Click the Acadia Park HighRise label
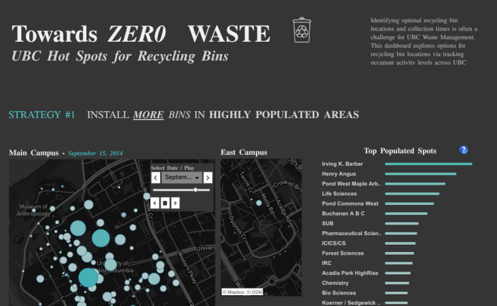The width and height of the screenshot is (497, 306). click(350, 273)
